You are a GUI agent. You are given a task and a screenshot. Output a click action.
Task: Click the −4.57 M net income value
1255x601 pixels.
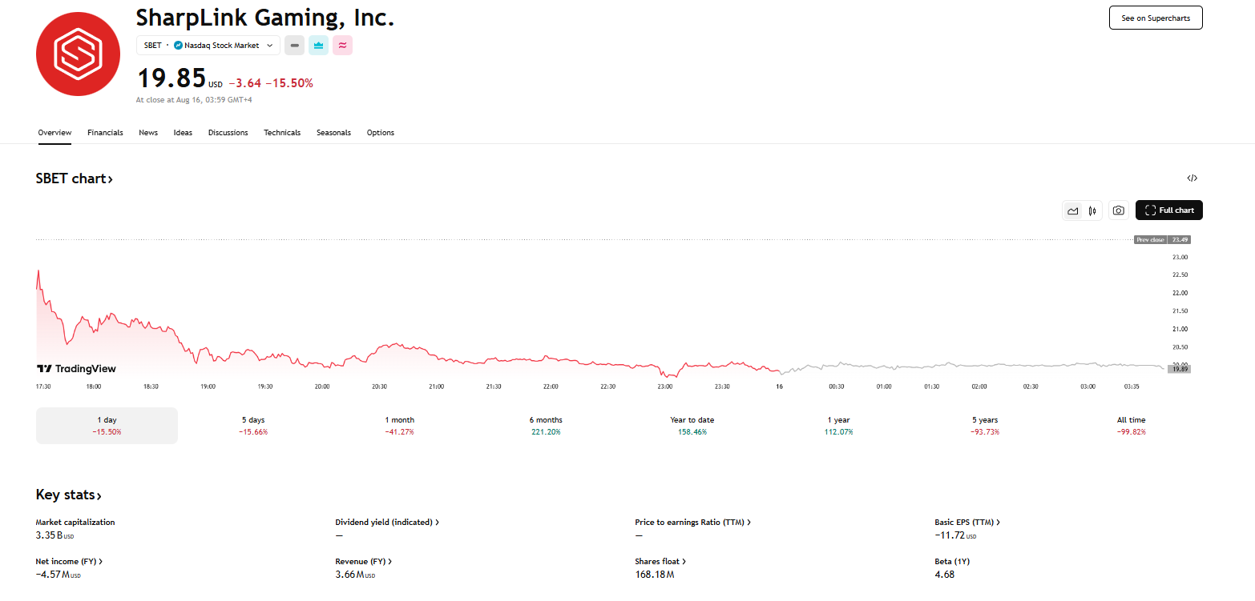coord(59,574)
